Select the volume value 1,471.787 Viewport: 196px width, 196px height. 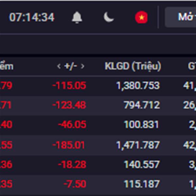pos(138,145)
